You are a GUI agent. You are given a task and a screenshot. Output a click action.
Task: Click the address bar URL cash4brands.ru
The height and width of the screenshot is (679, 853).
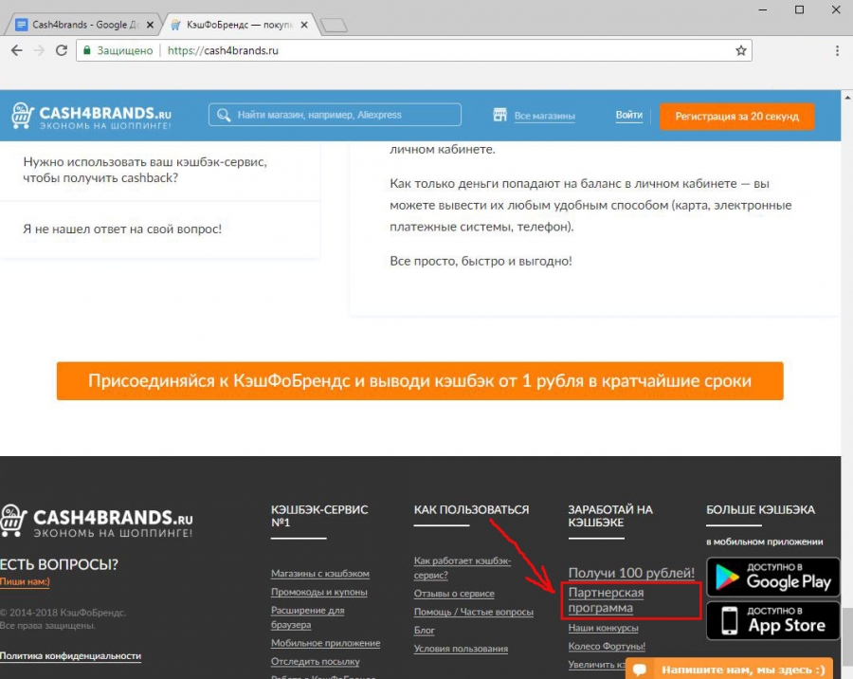pos(223,50)
